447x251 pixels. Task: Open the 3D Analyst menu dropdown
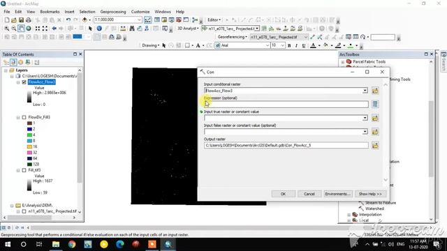tap(188, 29)
